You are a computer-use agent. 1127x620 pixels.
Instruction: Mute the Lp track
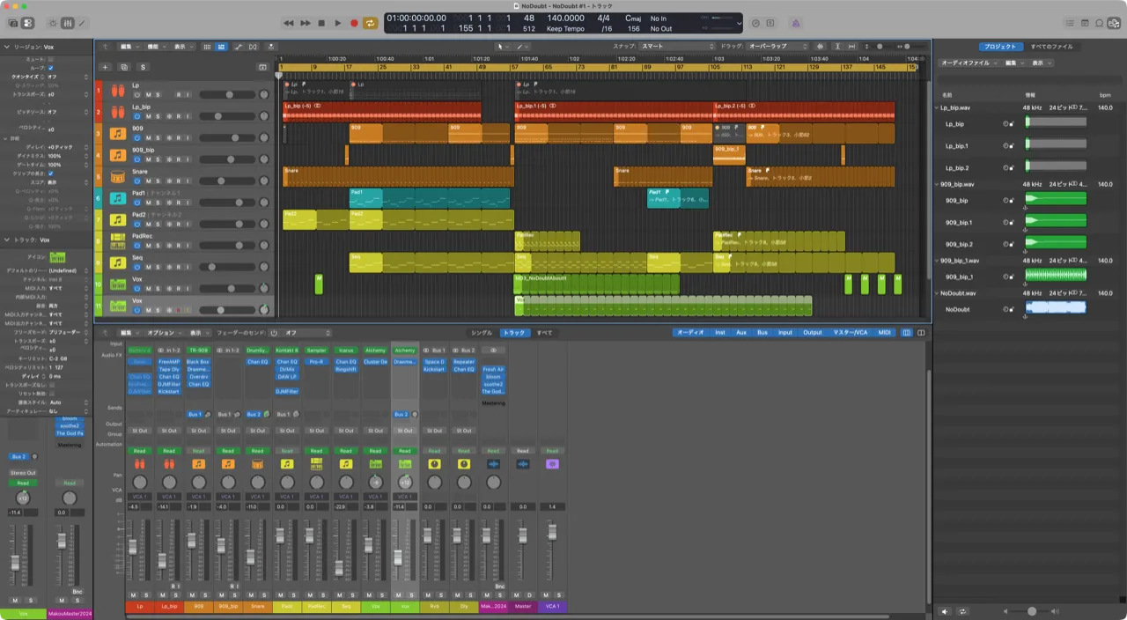click(x=148, y=94)
